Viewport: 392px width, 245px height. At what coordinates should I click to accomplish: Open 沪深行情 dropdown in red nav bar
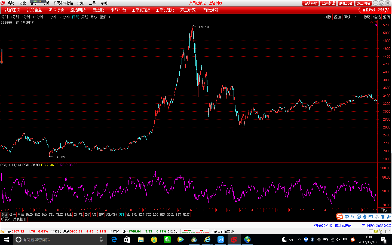tap(56, 10)
